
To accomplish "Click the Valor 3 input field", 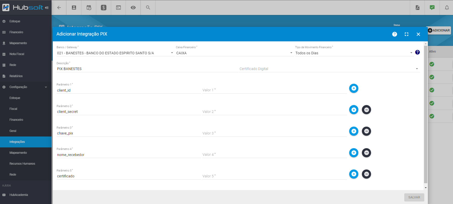I will pos(274,133).
